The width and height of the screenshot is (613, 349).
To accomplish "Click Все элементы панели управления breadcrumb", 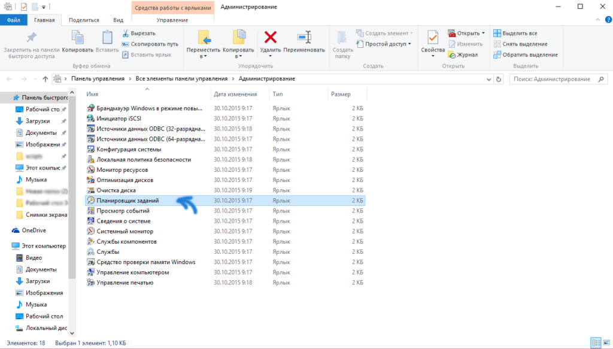I will (x=181, y=78).
